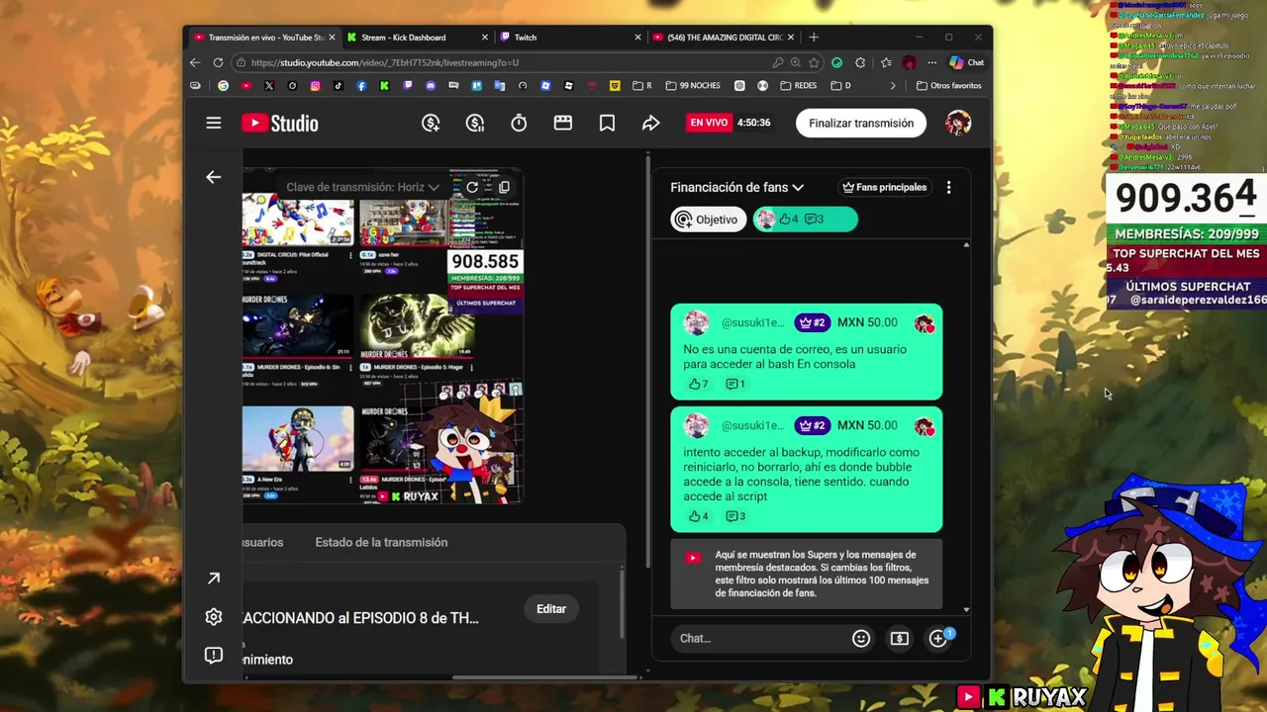Click the stream preview thumbnail

(383, 336)
